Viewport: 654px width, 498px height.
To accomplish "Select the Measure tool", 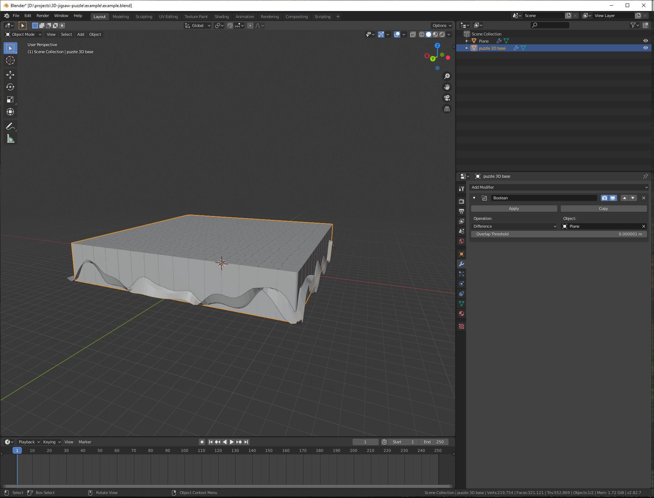I will pyautogui.click(x=10, y=138).
